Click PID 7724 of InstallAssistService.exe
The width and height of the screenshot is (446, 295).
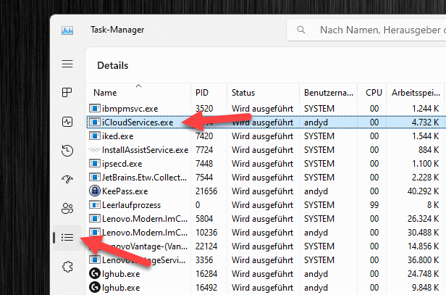pos(204,150)
